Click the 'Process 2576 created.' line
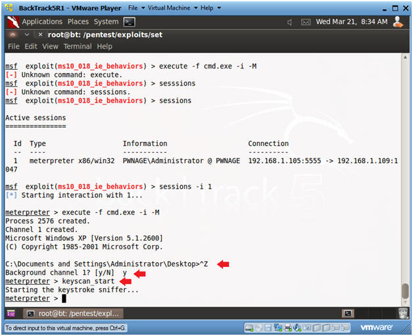This screenshot has height=336, width=413. [47, 221]
